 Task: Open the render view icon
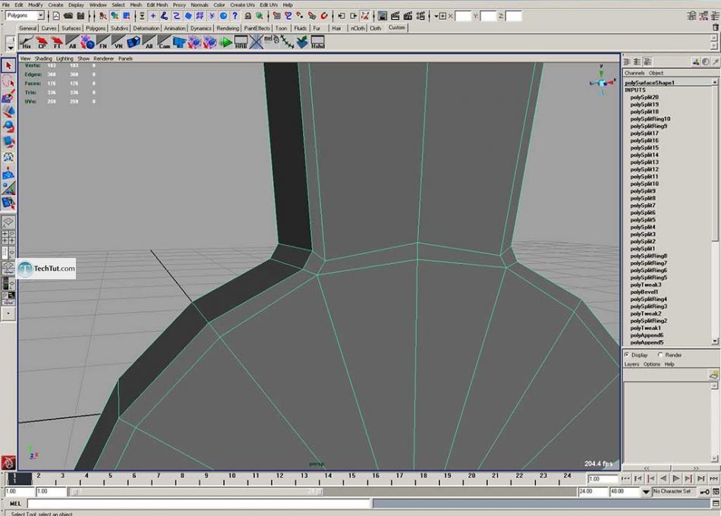click(x=383, y=16)
